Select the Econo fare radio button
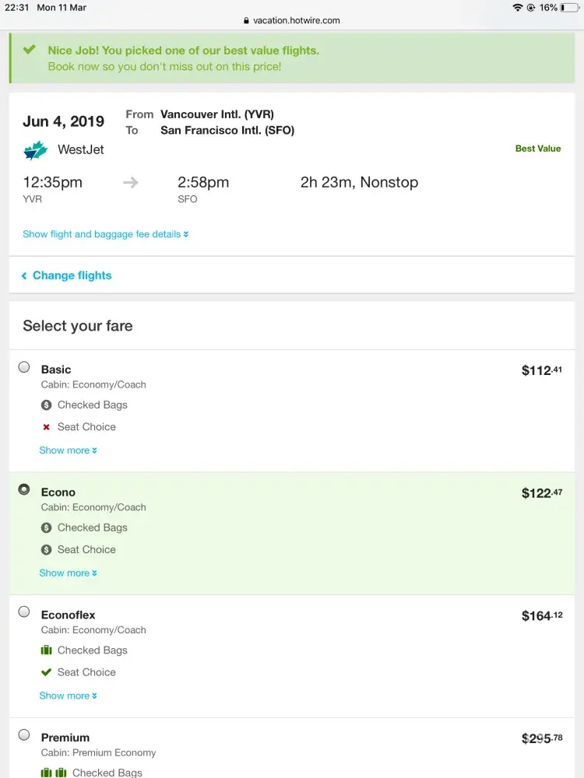 24,489
